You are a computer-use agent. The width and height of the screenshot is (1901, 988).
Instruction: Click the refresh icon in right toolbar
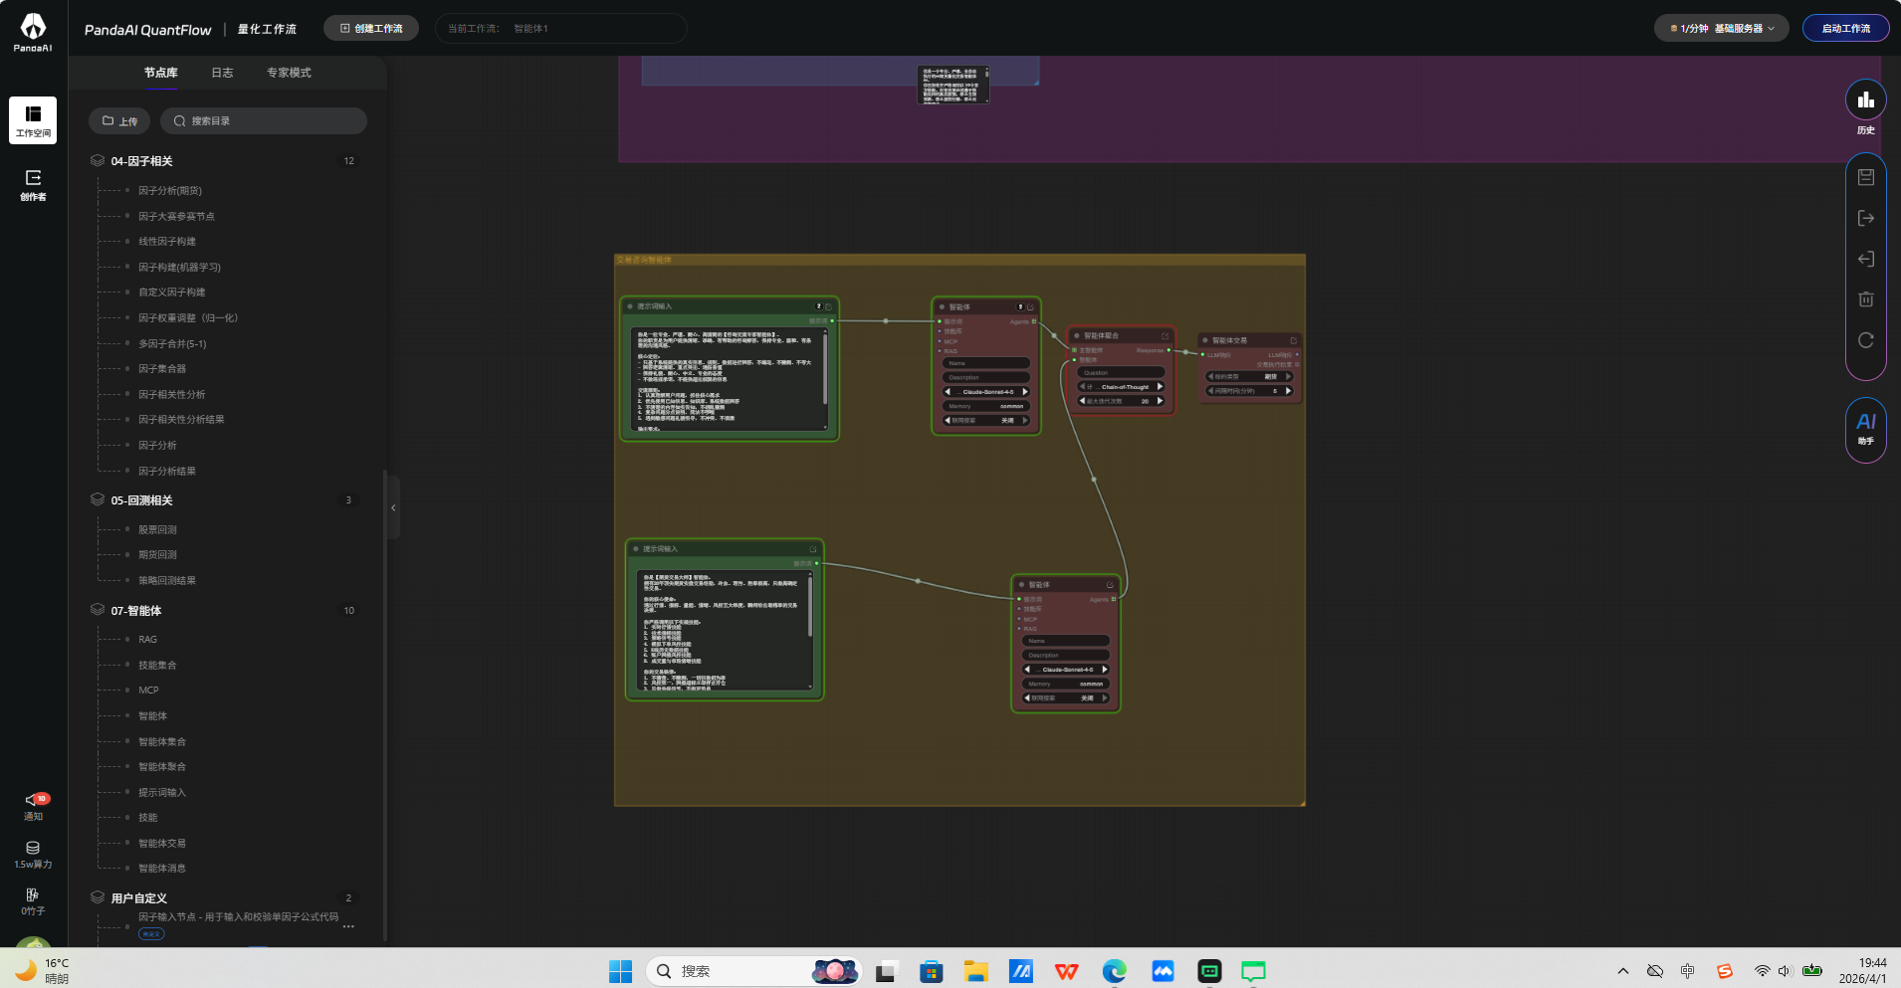(x=1865, y=340)
